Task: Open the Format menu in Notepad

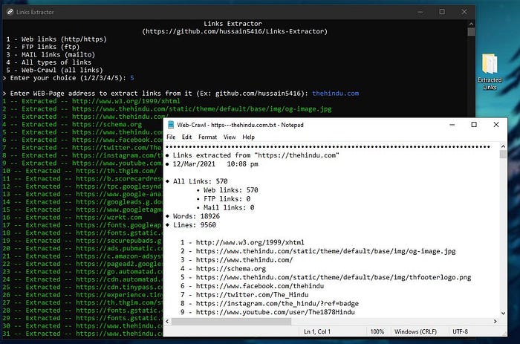Action: [207, 137]
